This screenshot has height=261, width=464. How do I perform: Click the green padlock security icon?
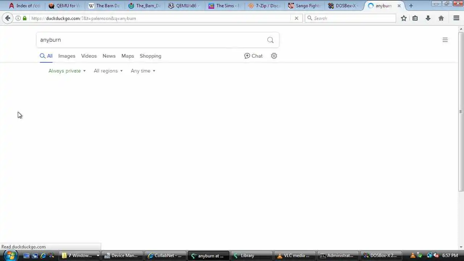pyautogui.click(x=25, y=18)
